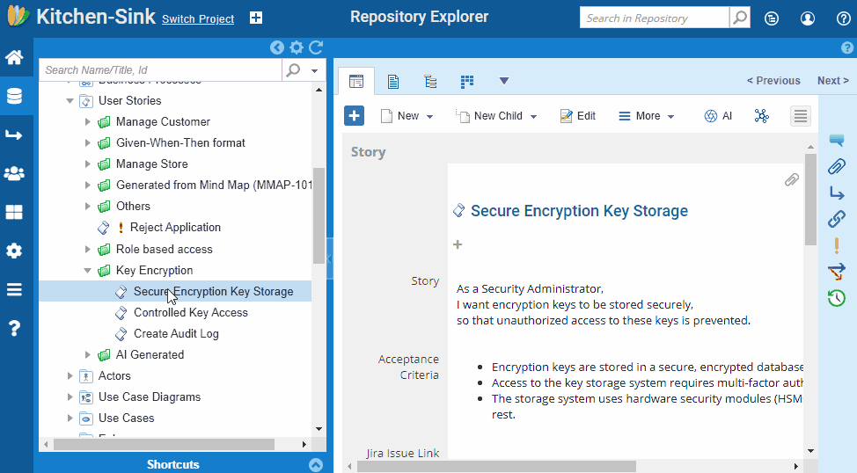Switch to the grid view tab
Screen dimensions: 857x473
tap(466, 82)
